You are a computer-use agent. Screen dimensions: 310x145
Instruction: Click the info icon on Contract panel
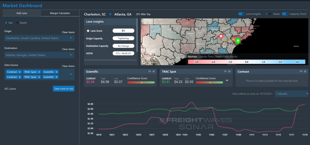coord(305,71)
